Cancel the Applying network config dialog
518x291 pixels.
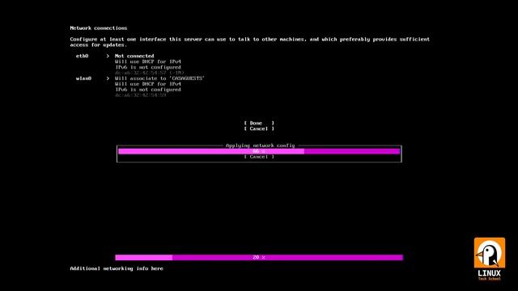[x=259, y=157]
